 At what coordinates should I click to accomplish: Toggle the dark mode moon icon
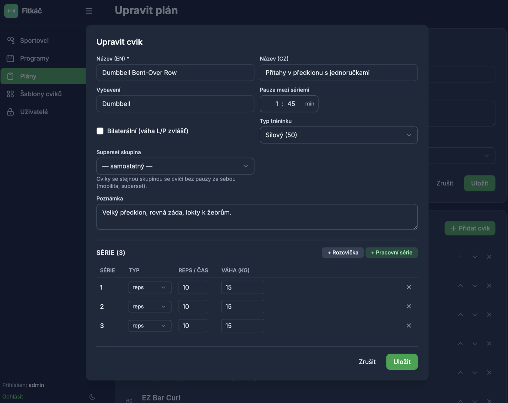point(92,397)
